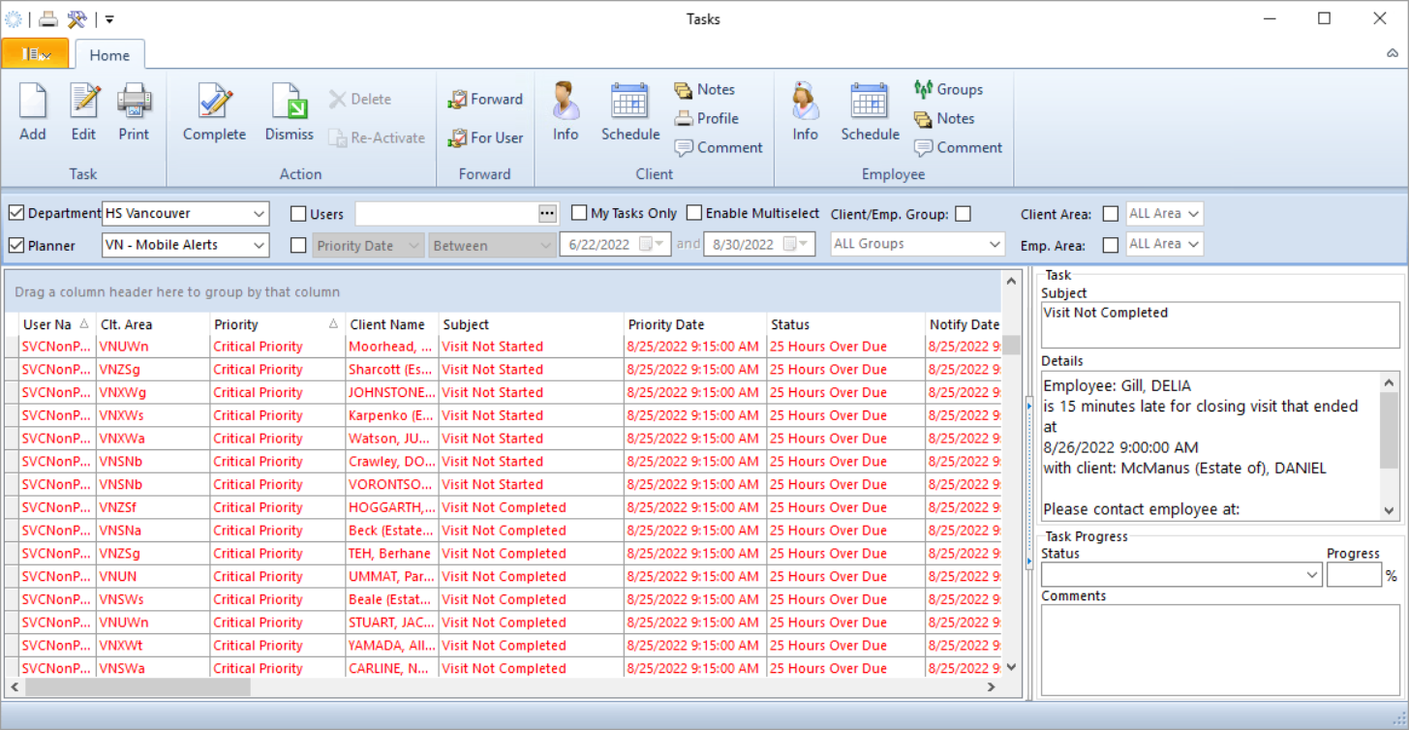This screenshot has width=1409, height=730.
Task: Uncheck the Planner checkbox
Action: (15, 245)
